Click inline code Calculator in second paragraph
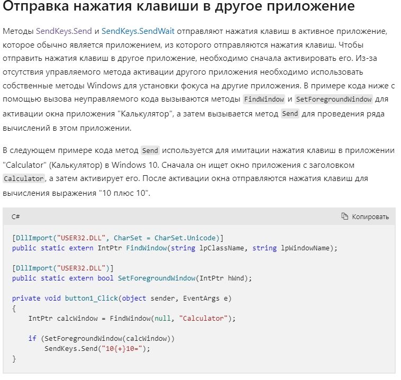This screenshot has height=380, width=401. pyautogui.click(x=22, y=178)
